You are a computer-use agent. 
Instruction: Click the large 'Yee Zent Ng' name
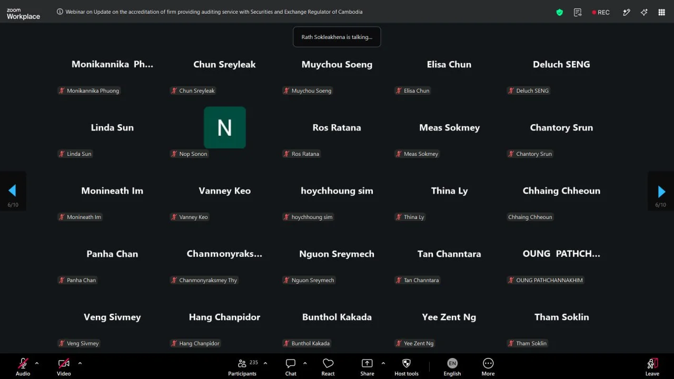(x=449, y=317)
